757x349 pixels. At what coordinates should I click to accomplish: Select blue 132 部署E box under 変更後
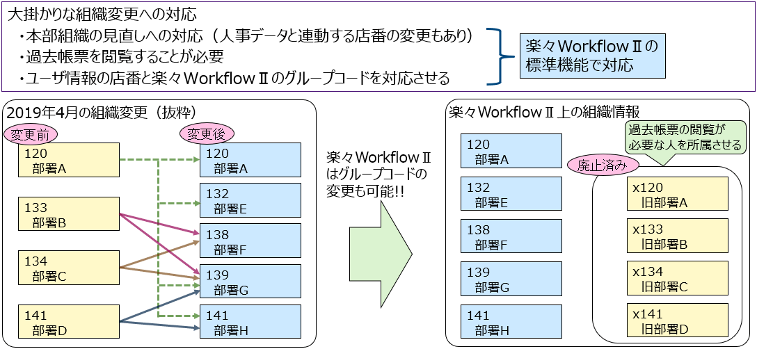click(250, 200)
